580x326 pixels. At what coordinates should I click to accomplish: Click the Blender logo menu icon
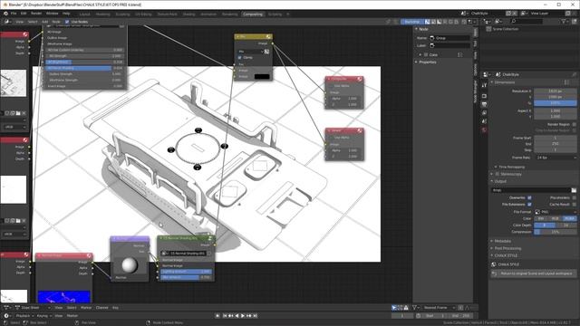tap(5, 14)
